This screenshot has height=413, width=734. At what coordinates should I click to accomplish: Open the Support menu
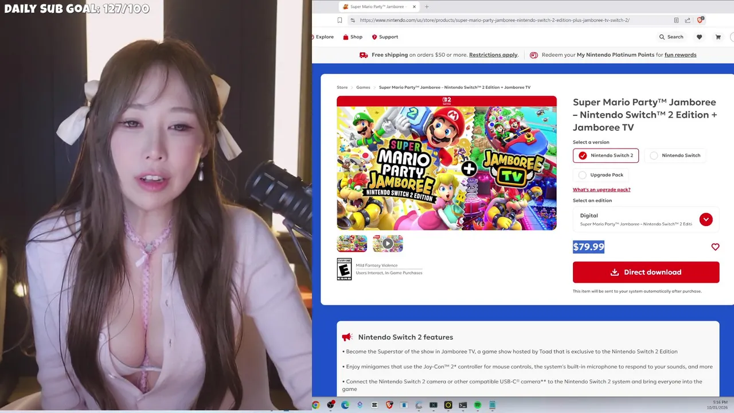tap(385, 37)
